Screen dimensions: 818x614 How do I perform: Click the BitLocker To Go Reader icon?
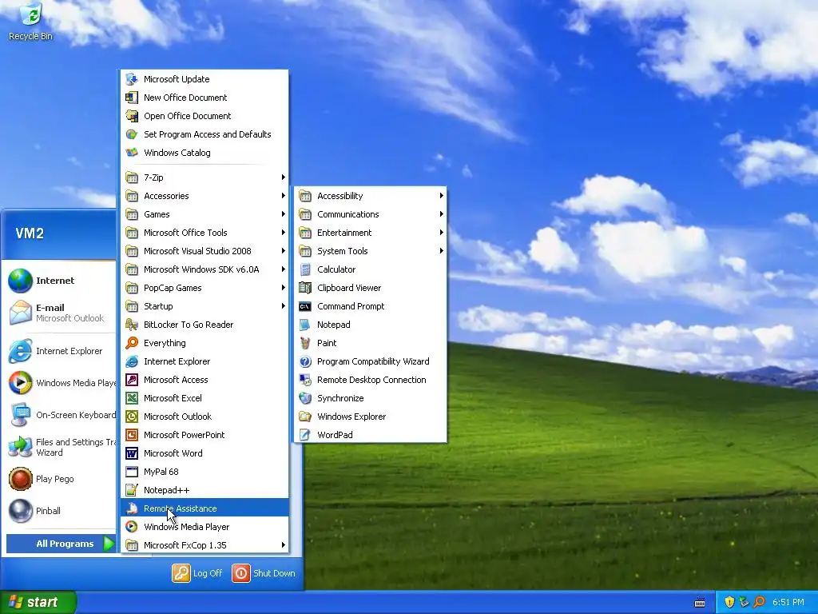[132, 325]
